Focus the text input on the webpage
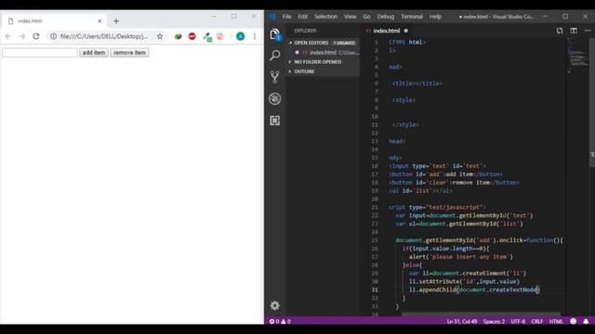Screen dimensions: 595x334 pyautogui.click(x=40, y=53)
